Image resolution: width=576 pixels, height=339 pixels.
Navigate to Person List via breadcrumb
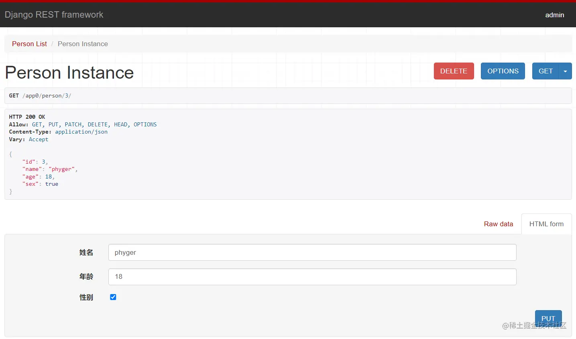tap(29, 44)
